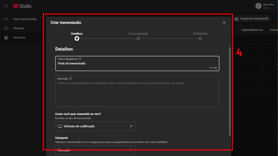Screen dimensions: 278x156
Task: Select Webcam in the sidebar
Action: pos(19,28)
